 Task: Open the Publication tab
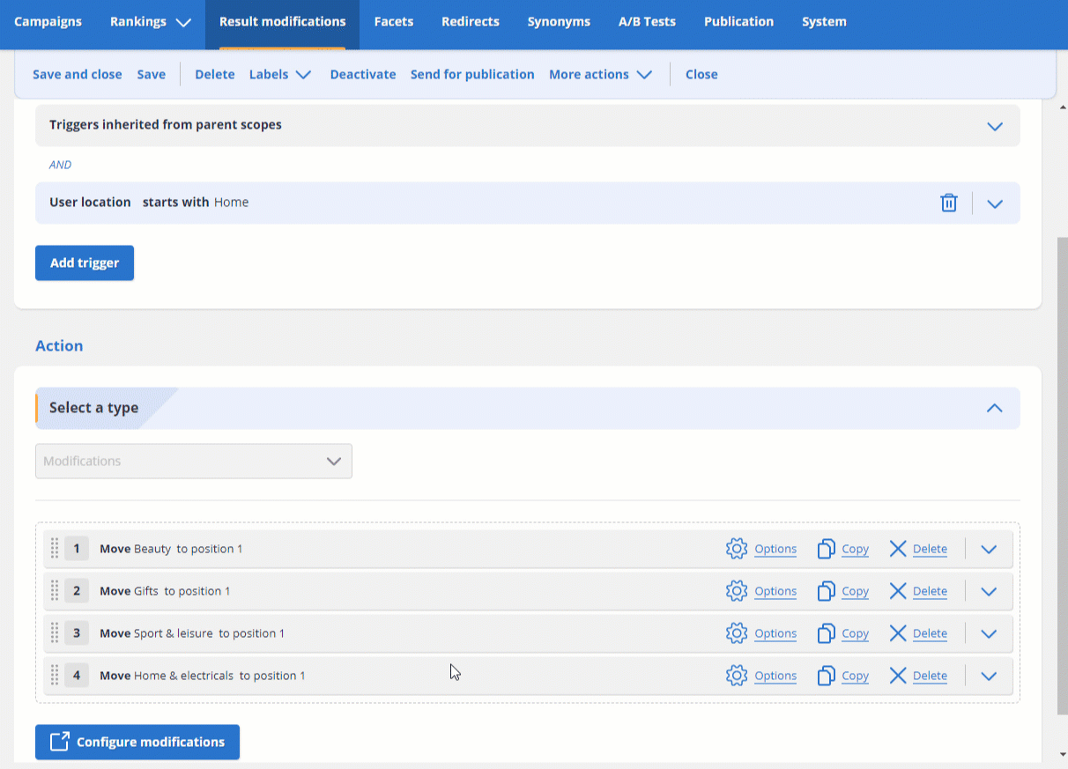[x=738, y=22]
